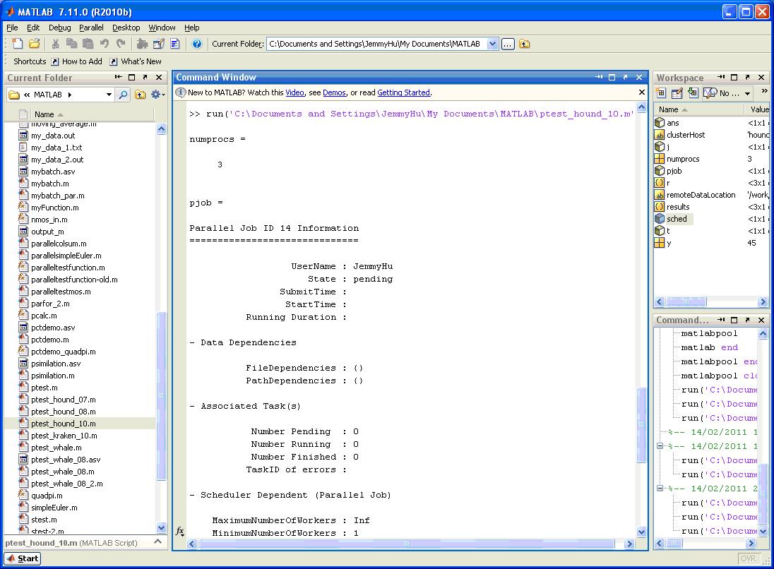
Task: Open the Profiler toolbar icon
Action: [x=175, y=44]
